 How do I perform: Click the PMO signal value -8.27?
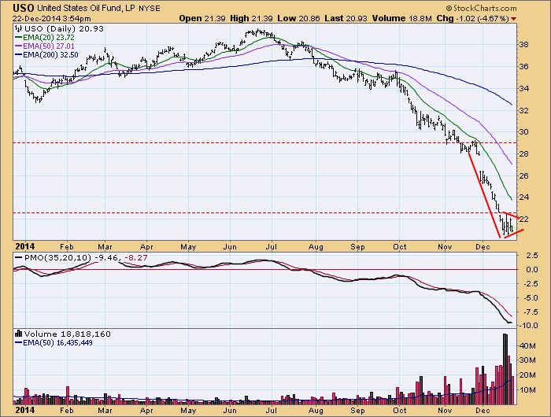[136, 257]
